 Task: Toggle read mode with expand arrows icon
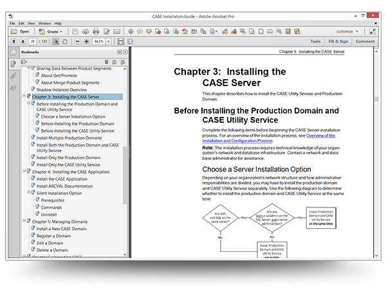pos(372,31)
